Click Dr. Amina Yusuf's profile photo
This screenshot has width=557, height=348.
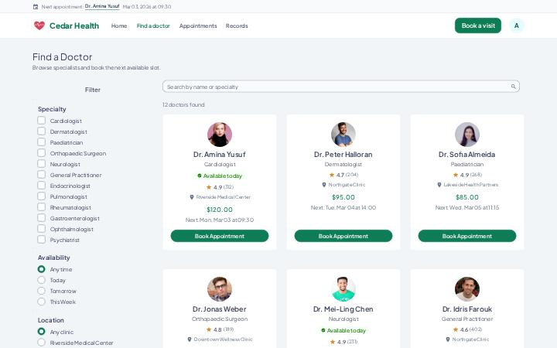click(220, 135)
